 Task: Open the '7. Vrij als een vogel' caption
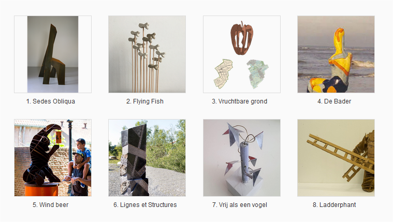tap(240, 205)
